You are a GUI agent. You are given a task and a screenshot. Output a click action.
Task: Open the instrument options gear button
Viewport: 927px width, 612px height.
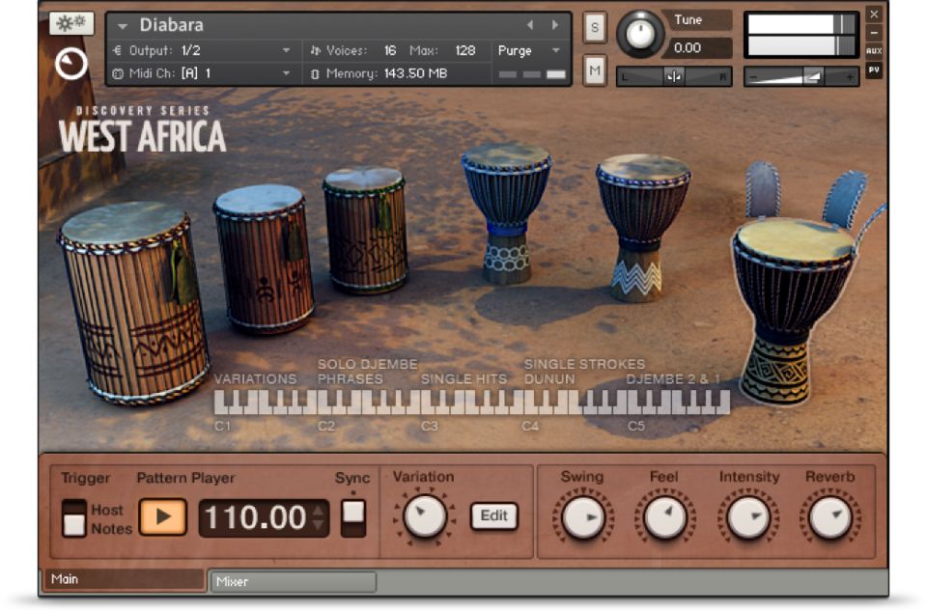click(71, 24)
